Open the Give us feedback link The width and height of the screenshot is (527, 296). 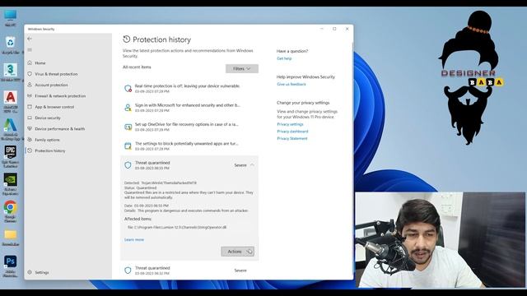(x=291, y=84)
